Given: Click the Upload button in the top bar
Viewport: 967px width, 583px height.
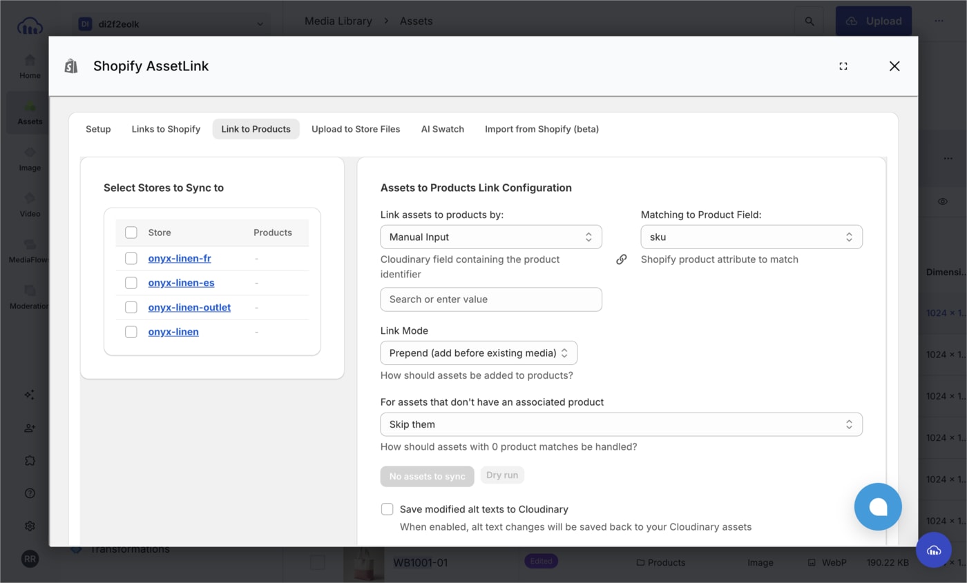Looking at the screenshot, I should 874,21.
